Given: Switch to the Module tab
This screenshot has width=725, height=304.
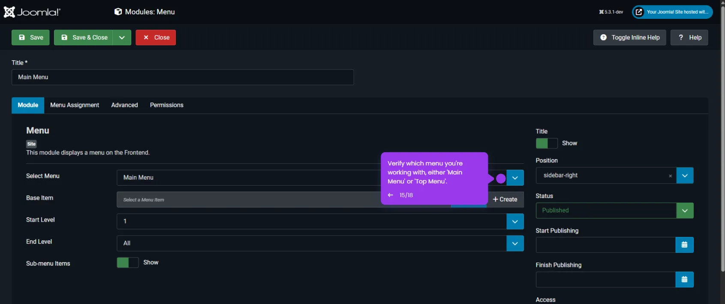Looking at the screenshot, I should (x=28, y=105).
